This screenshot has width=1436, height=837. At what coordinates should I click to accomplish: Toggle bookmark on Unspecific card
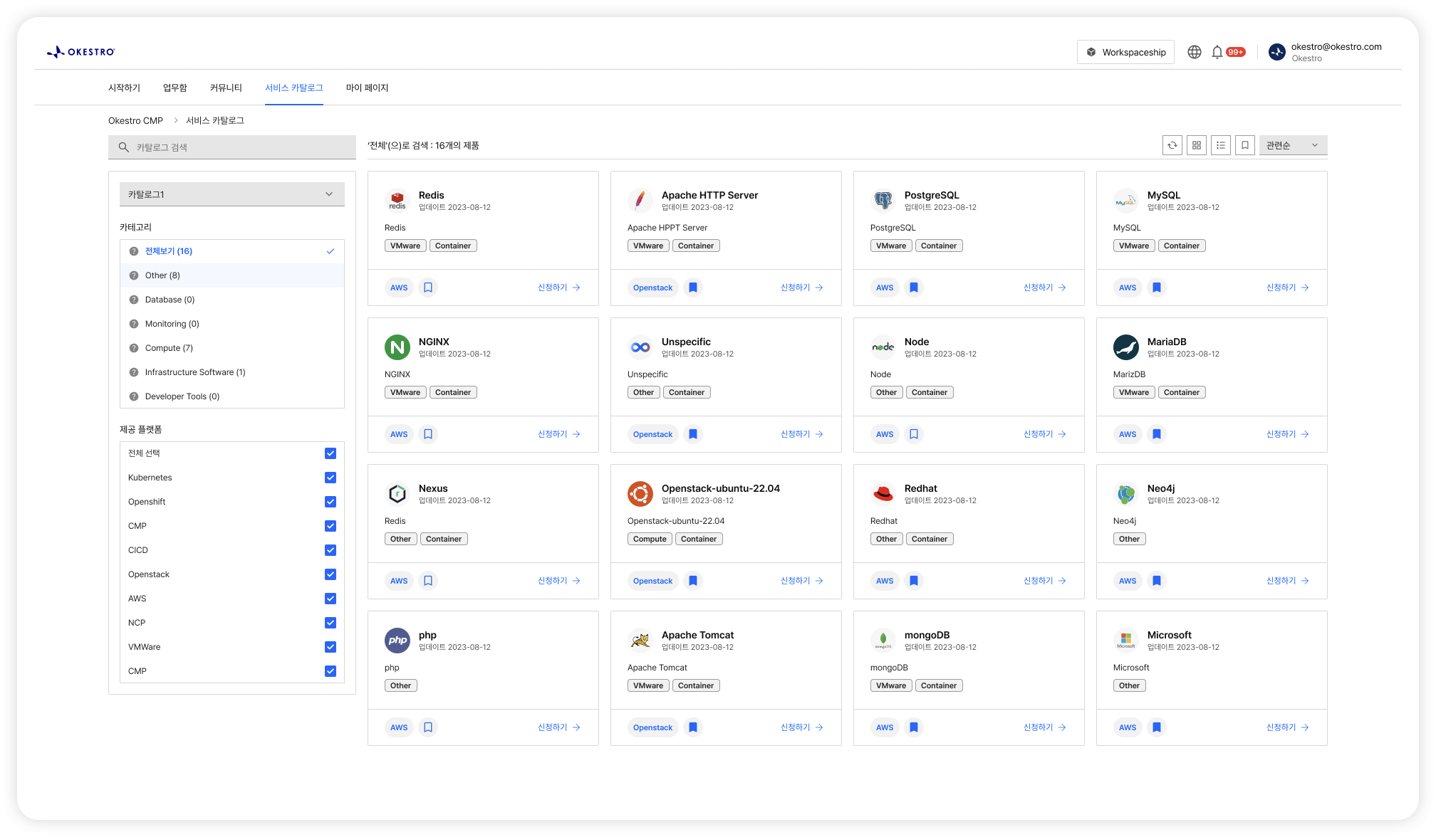693,434
